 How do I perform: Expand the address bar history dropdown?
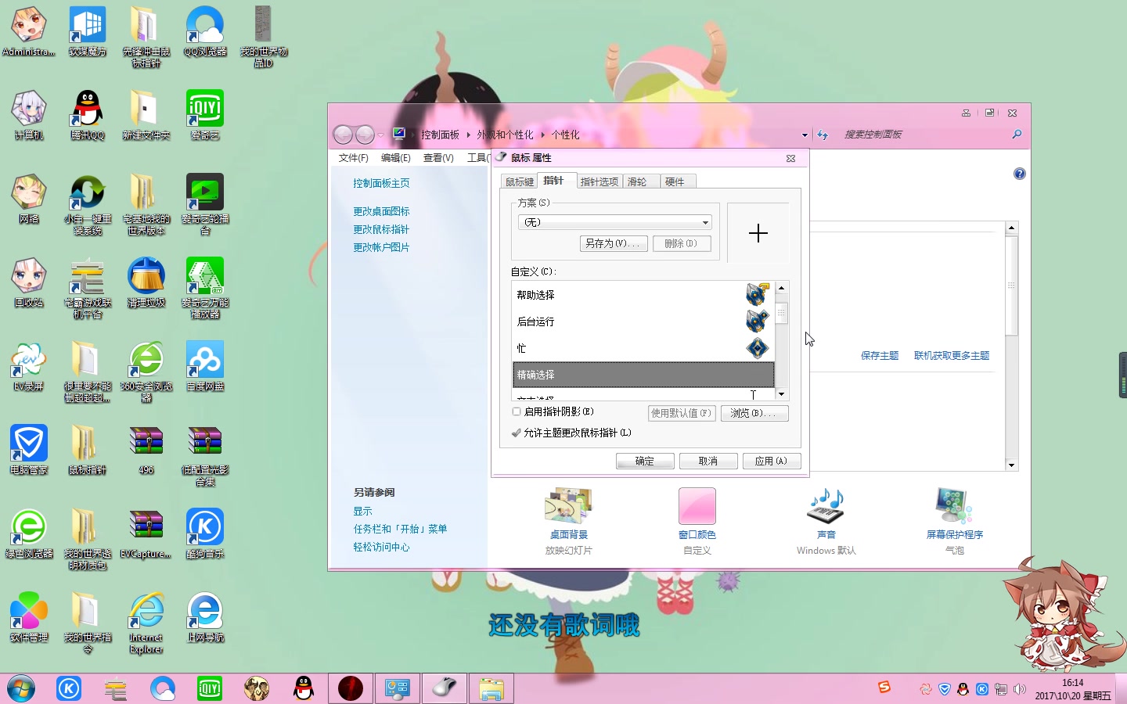[x=805, y=135]
